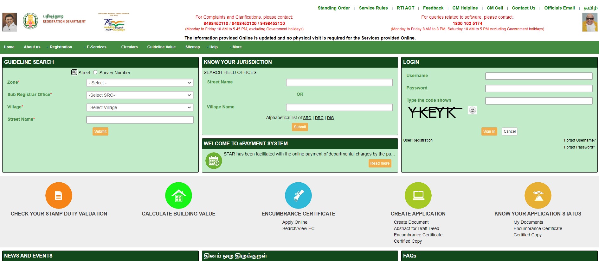Open the Guideline Value menu item
The height and width of the screenshot is (261, 599).
(x=161, y=47)
